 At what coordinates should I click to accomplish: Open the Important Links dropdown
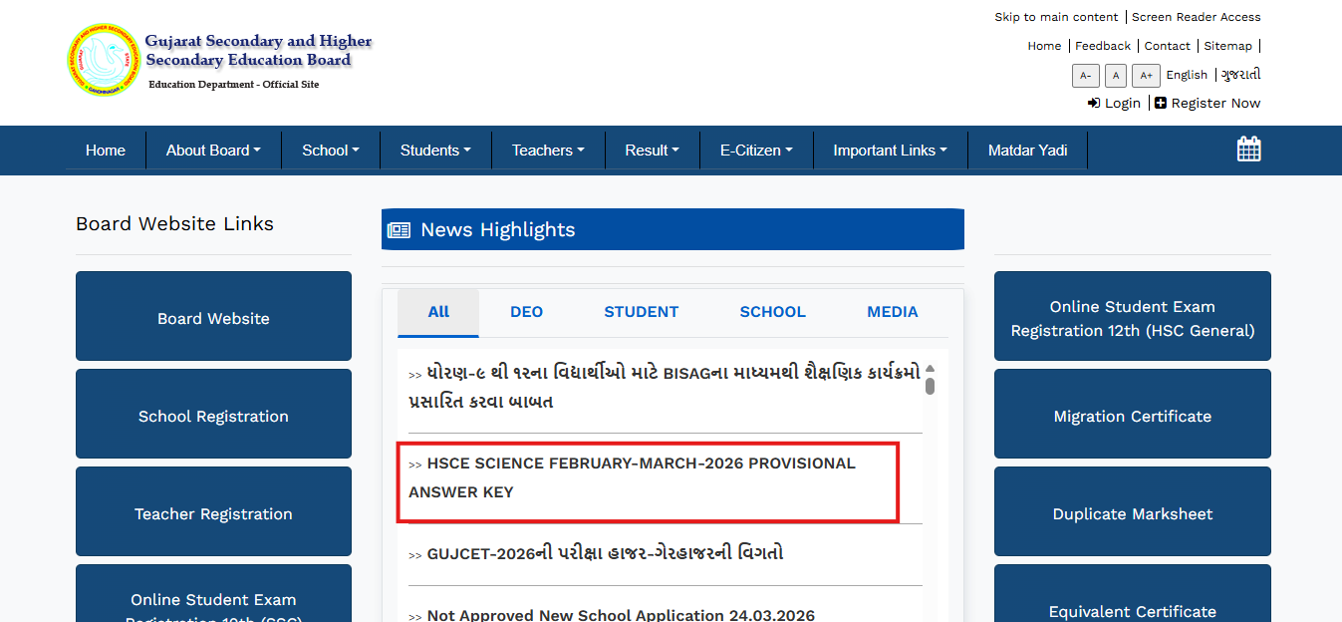[x=890, y=151]
